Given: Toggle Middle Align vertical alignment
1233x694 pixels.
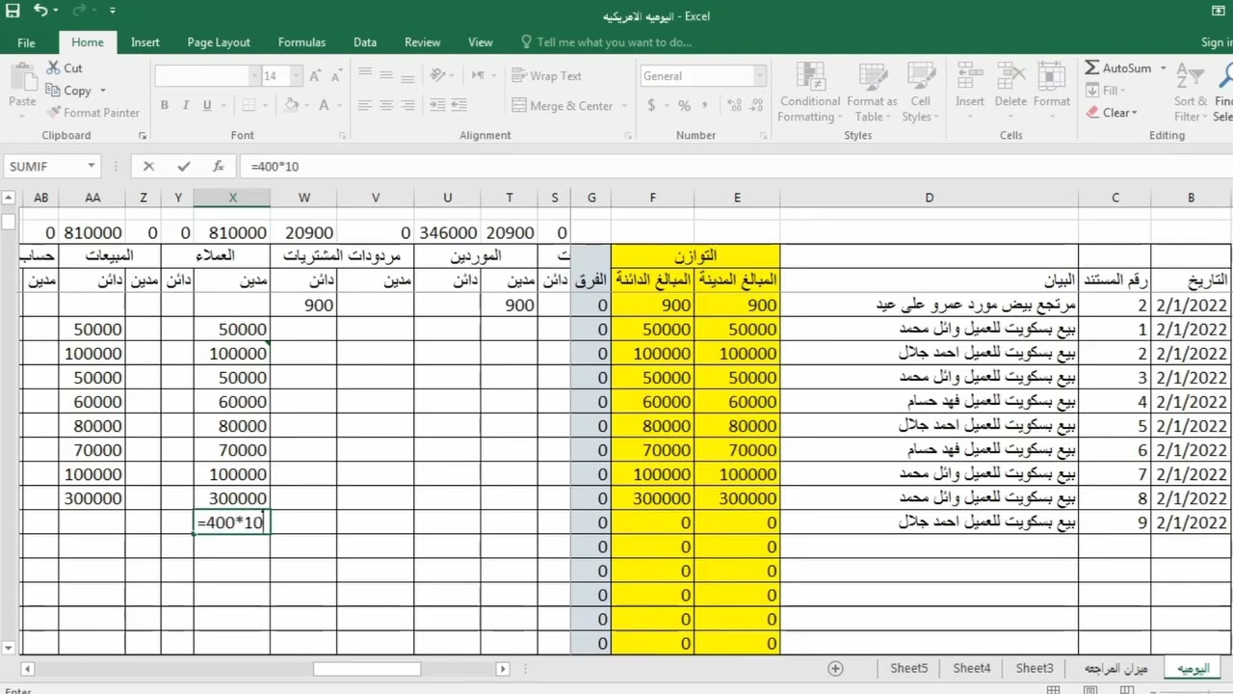Looking at the screenshot, I should click(386, 76).
